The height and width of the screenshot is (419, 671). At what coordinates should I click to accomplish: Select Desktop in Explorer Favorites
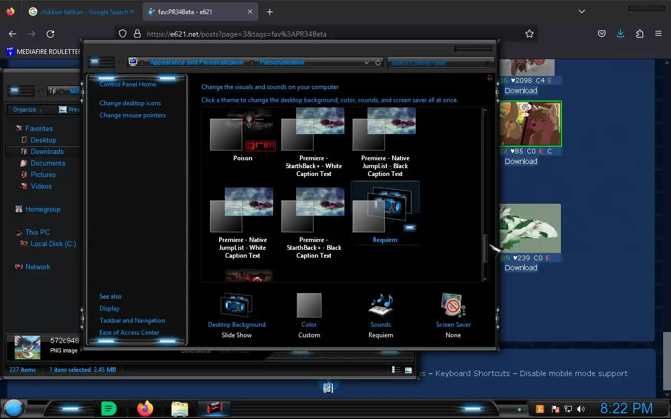pyautogui.click(x=43, y=140)
